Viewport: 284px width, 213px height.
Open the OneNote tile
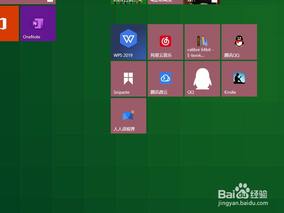[x=38, y=23]
